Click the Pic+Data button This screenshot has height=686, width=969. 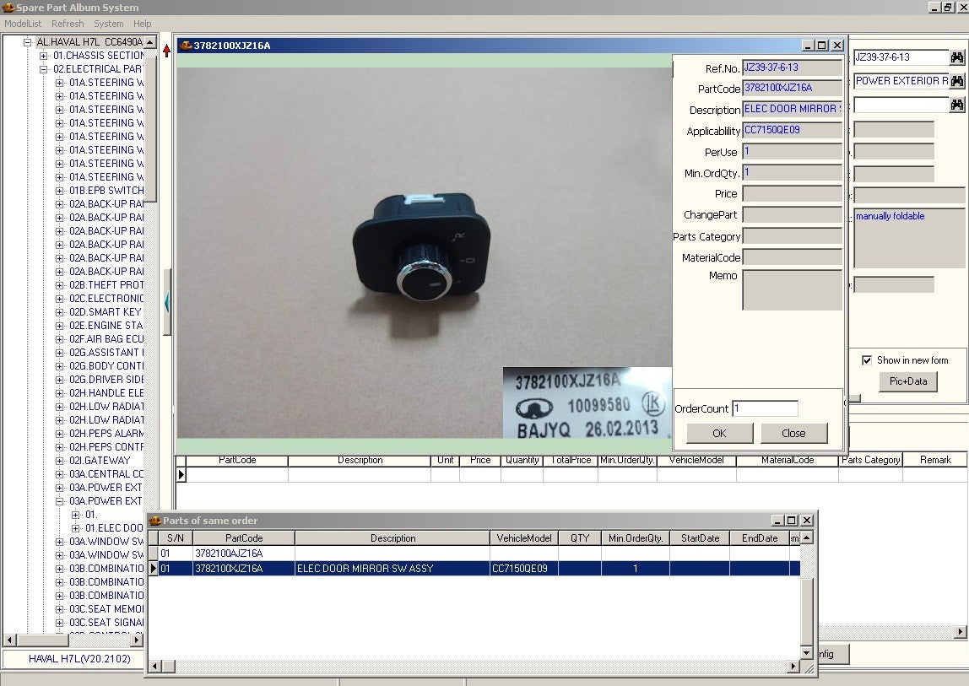(907, 381)
